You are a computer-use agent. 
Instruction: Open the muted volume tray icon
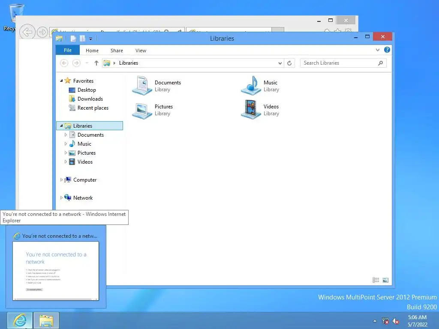[396, 321]
